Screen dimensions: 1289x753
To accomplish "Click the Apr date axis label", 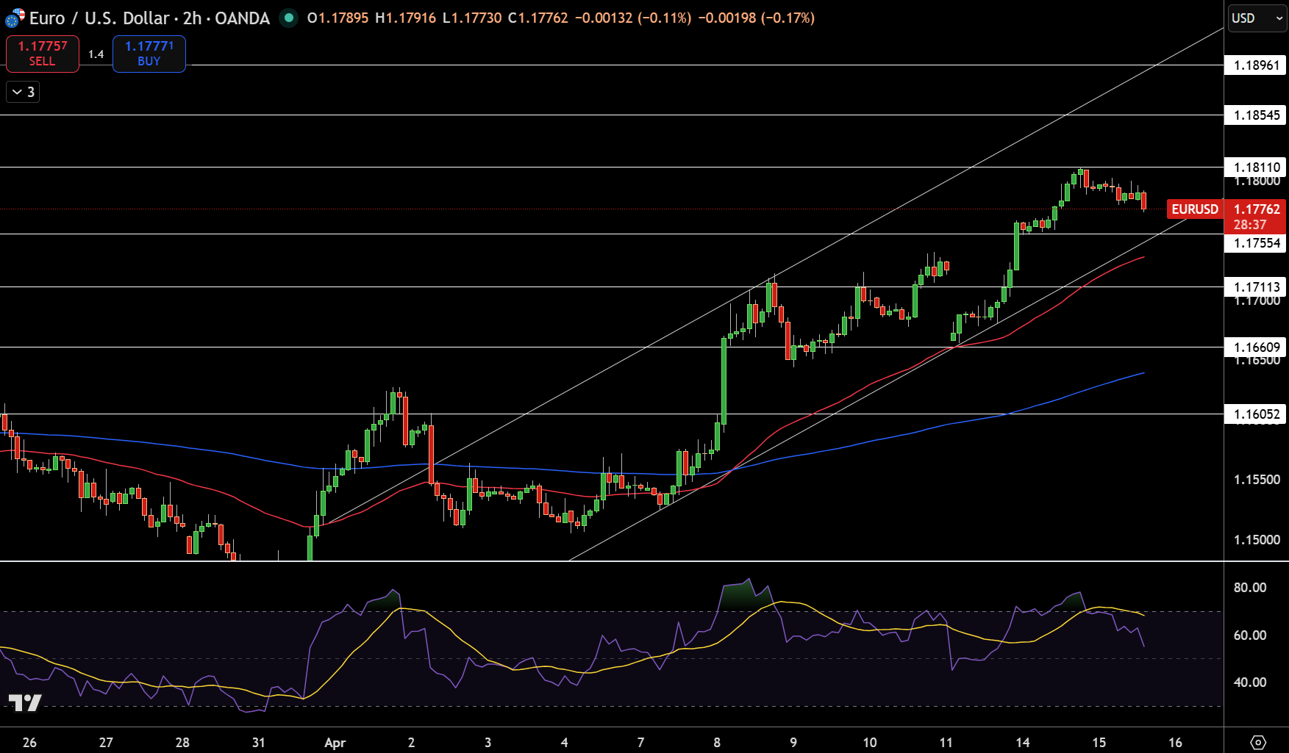I will (335, 743).
